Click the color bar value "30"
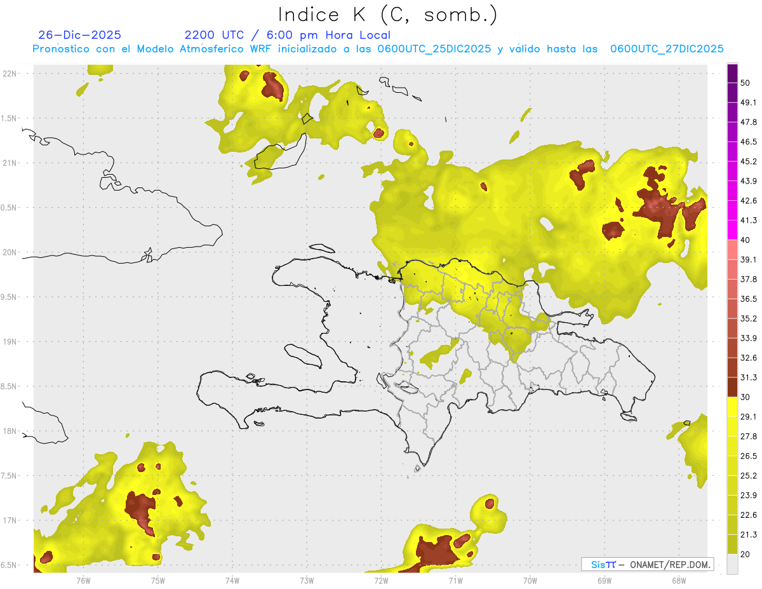Viewport: 762px width, 589px height. tap(745, 397)
